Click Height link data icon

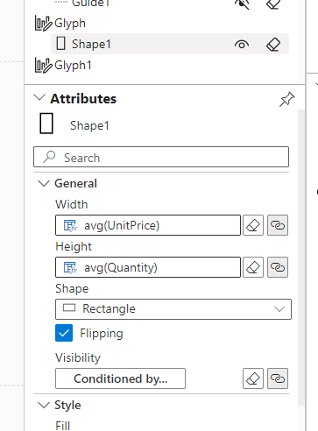278,267
